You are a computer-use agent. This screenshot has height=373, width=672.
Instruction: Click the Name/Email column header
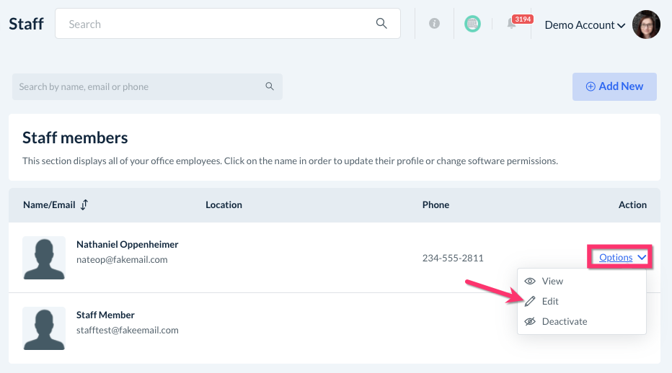point(49,205)
